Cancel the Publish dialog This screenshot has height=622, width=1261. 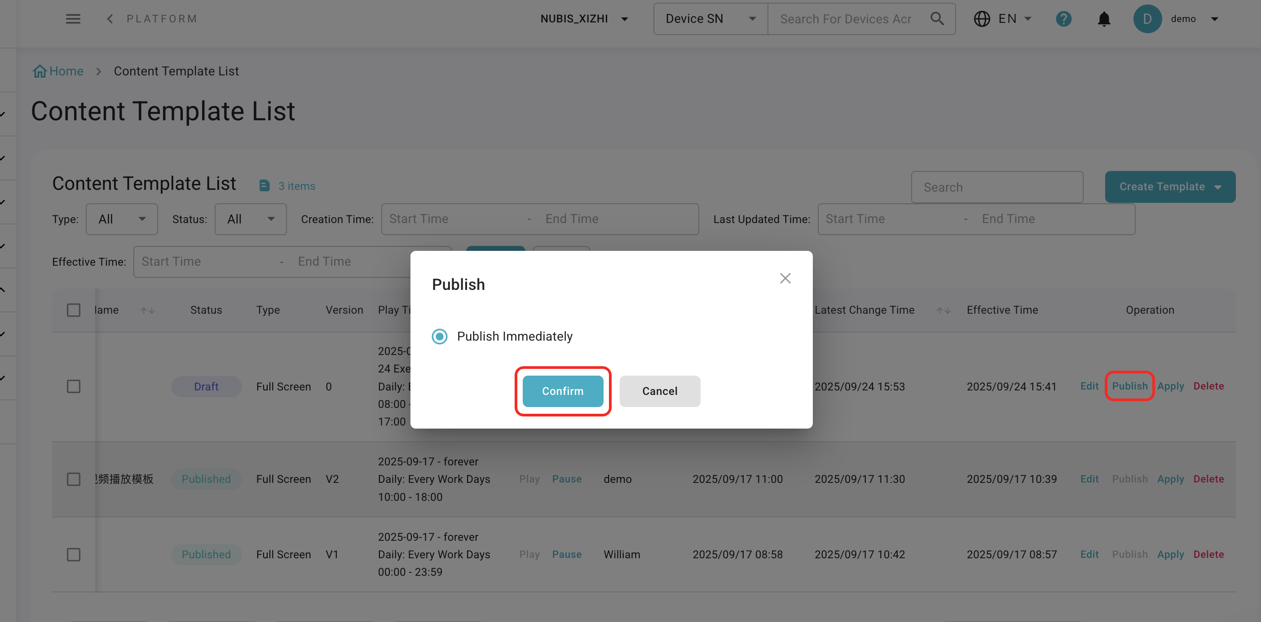[659, 391]
